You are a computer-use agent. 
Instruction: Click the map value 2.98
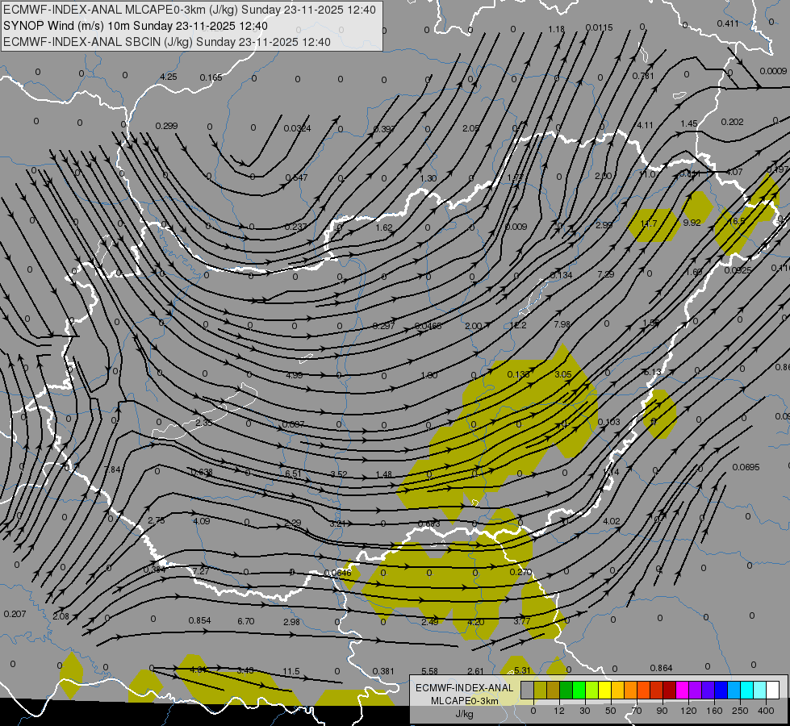click(x=292, y=622)
